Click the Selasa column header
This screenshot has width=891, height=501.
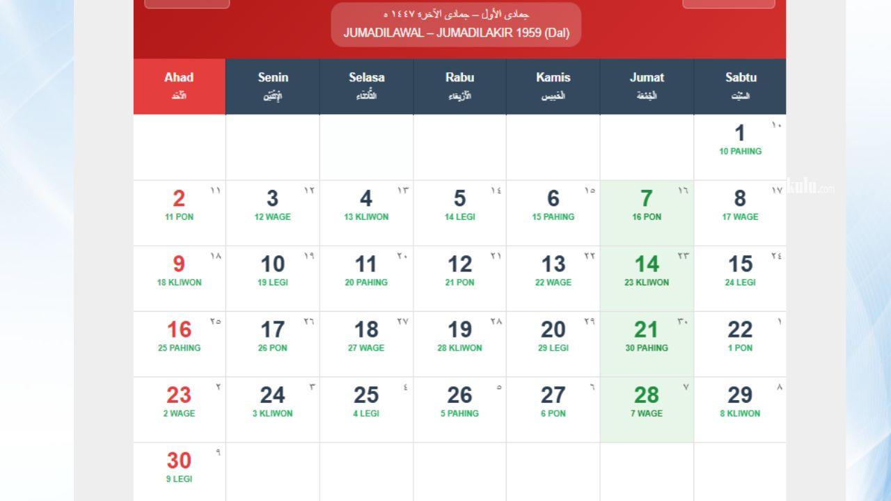(366, 86)
